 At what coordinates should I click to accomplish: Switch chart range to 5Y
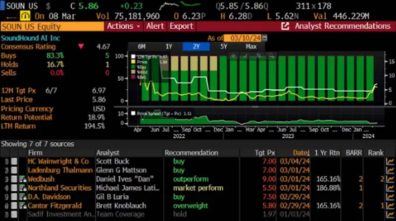tap(224, 47)
